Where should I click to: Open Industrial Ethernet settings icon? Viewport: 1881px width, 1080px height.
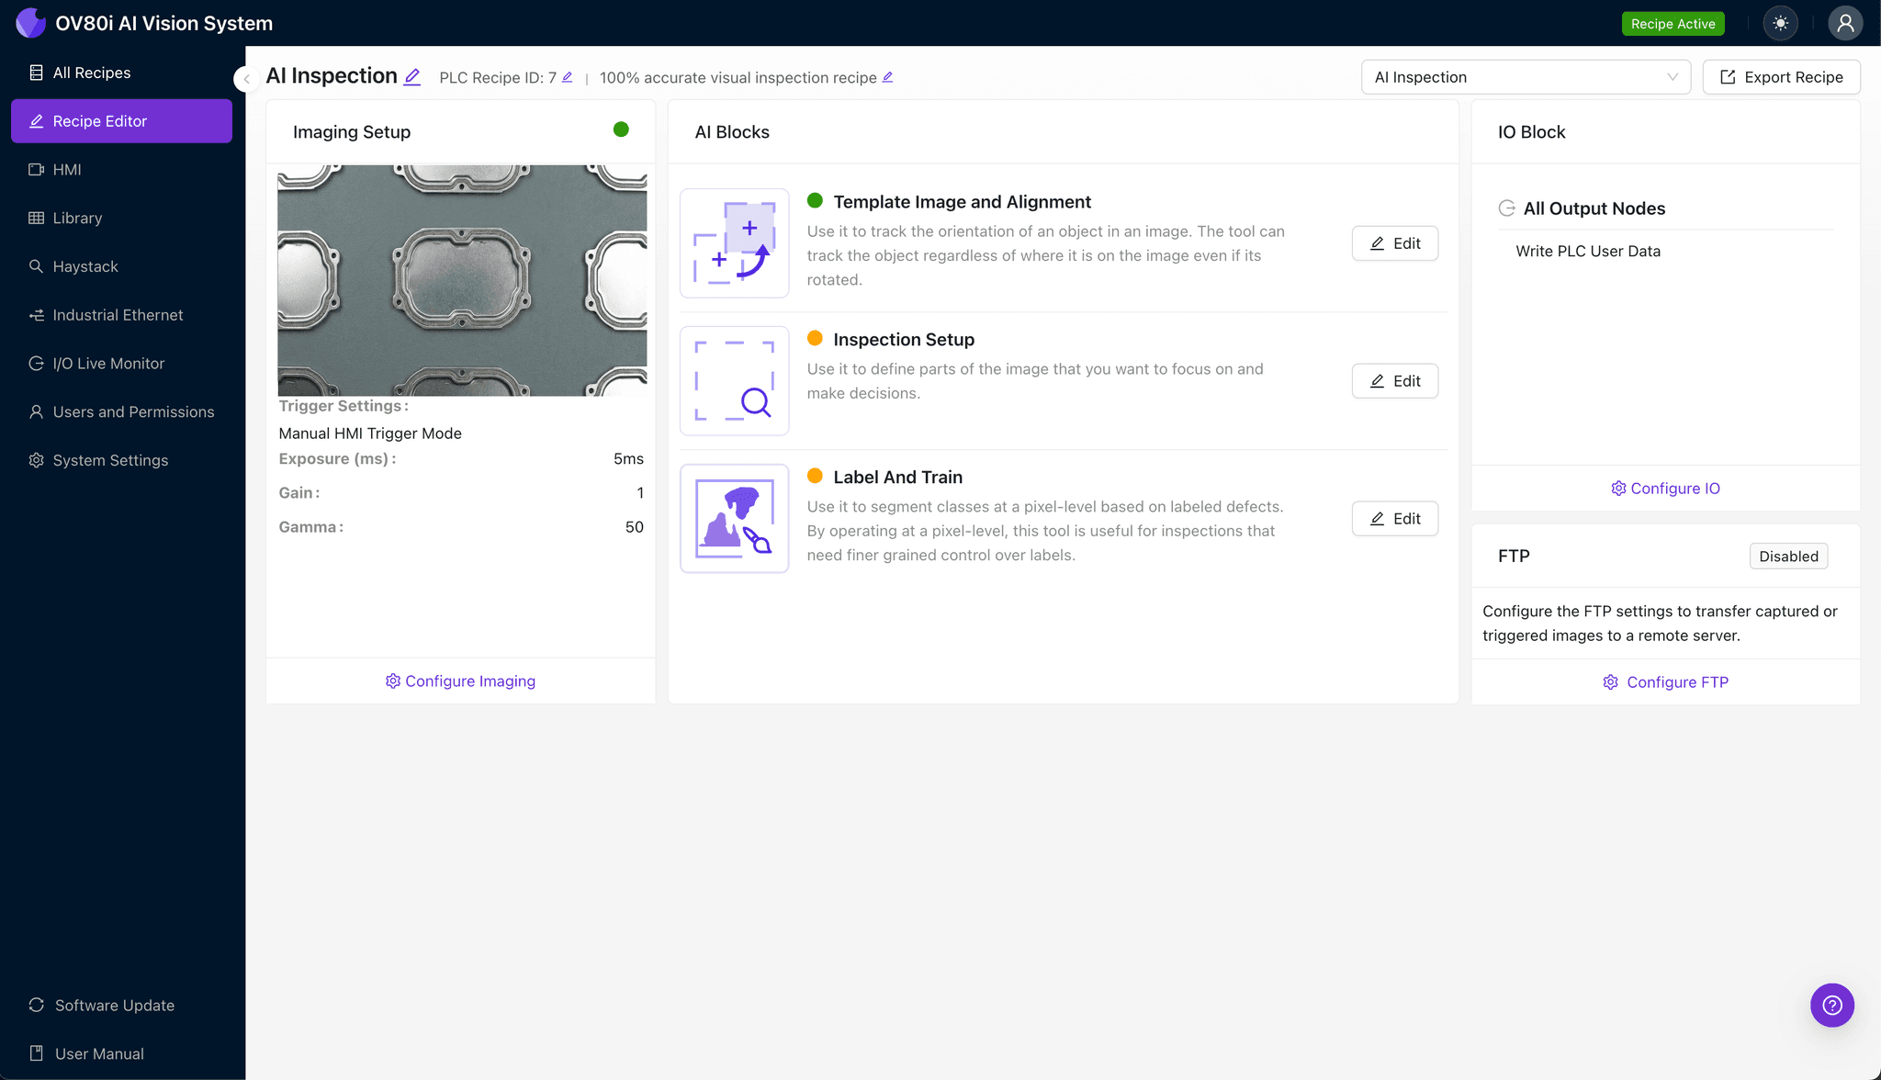37,315
